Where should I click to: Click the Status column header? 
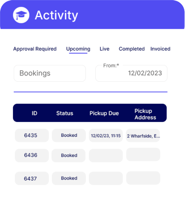click(x=65, y=113)
